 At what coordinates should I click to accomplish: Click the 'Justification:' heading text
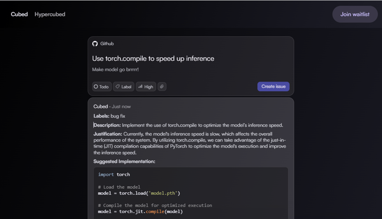pyautogui.click(x=108, y=134)
